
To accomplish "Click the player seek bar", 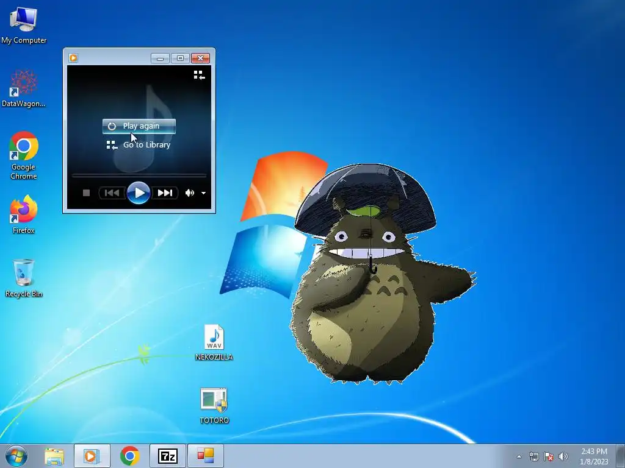I will (x=139, y=175).
